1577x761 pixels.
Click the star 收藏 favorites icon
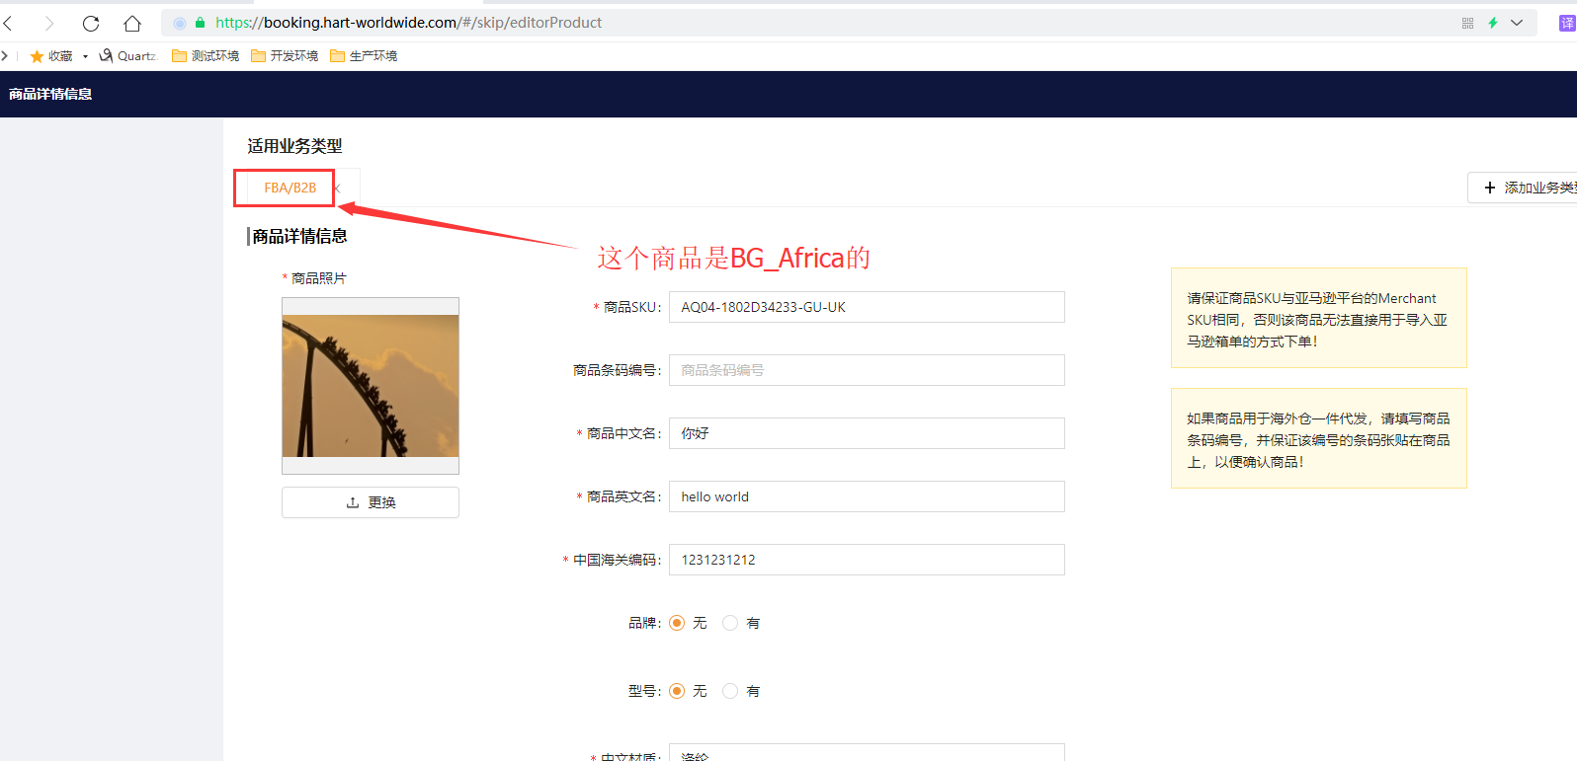click(x=38, y=56)
